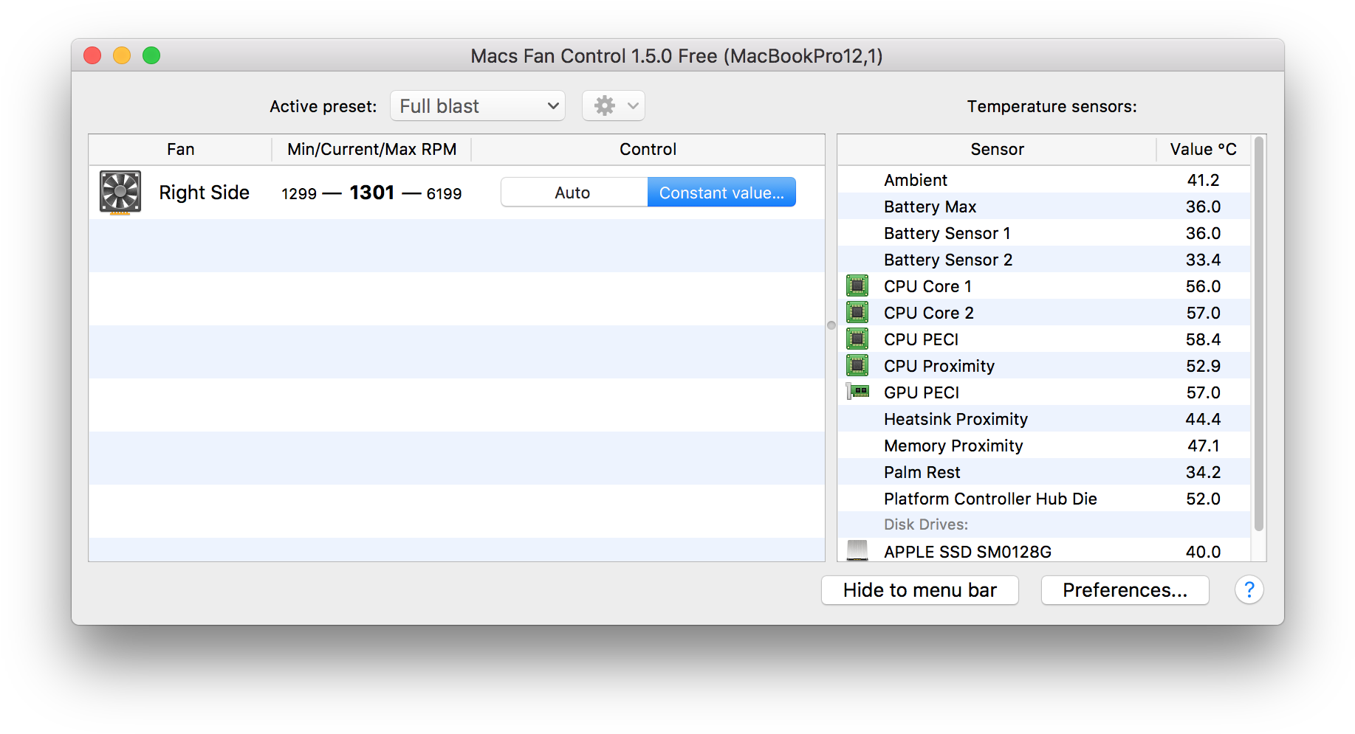Click the CPU PECI value 58.4

coord(1203,339)
